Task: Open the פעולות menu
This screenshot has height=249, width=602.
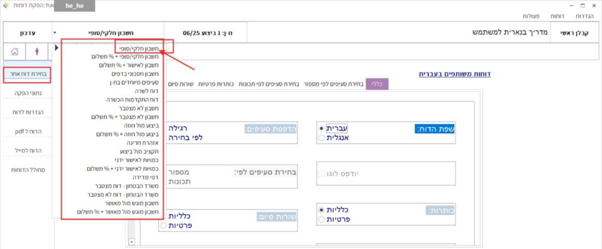Action: (531, 16)
